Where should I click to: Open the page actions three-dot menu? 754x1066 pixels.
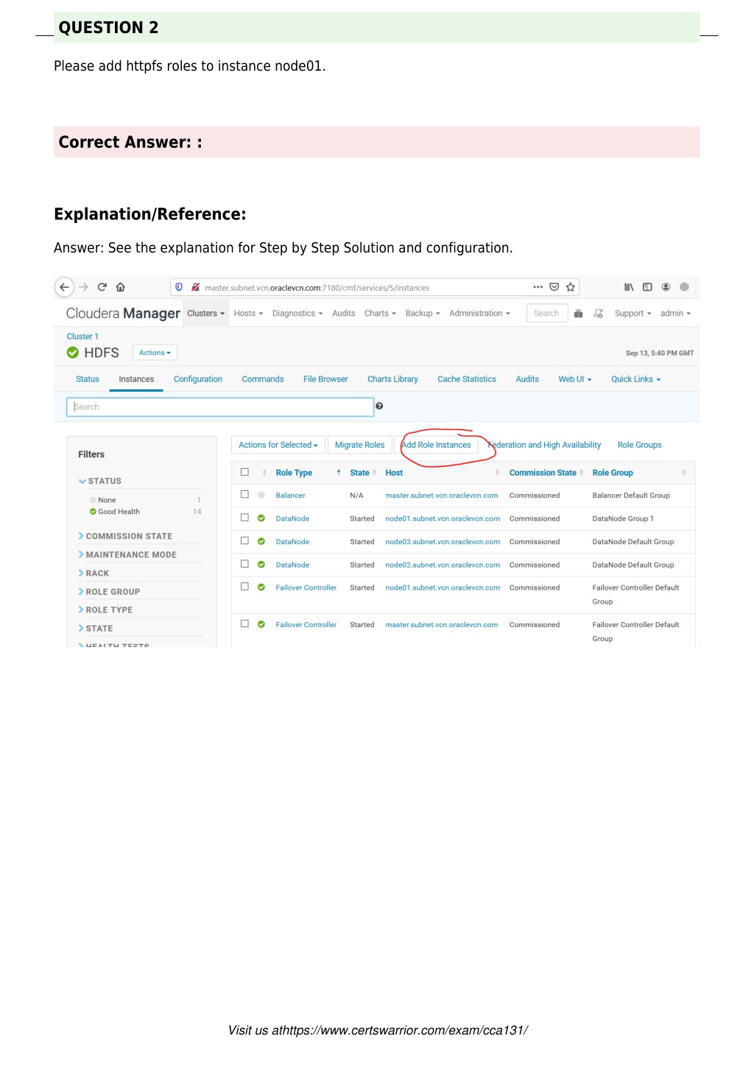pos(538,287)
